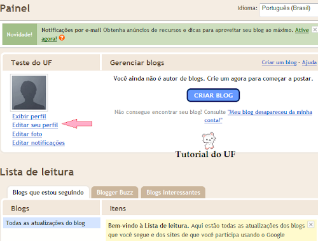This screenshot has height=241, width=318.
Task: Open the Criar um blog link
Action: point(279,62)
